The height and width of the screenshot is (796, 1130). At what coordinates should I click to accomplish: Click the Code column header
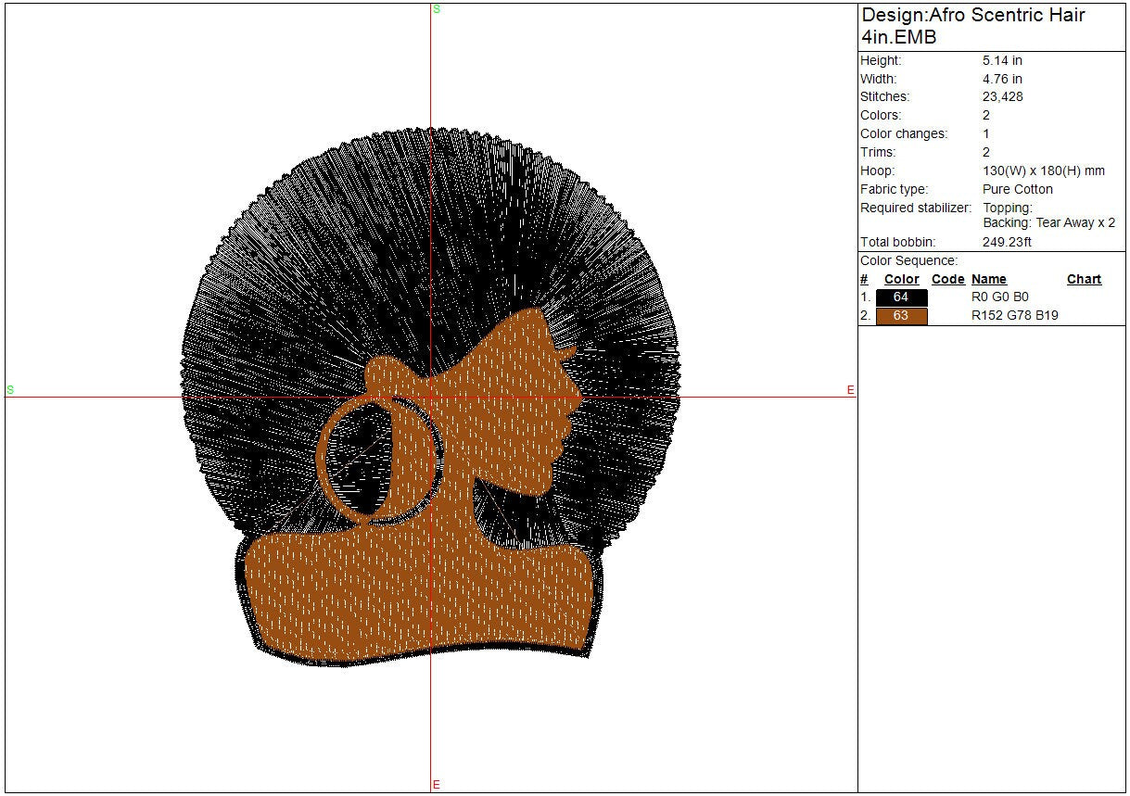[x=947, y=279]
